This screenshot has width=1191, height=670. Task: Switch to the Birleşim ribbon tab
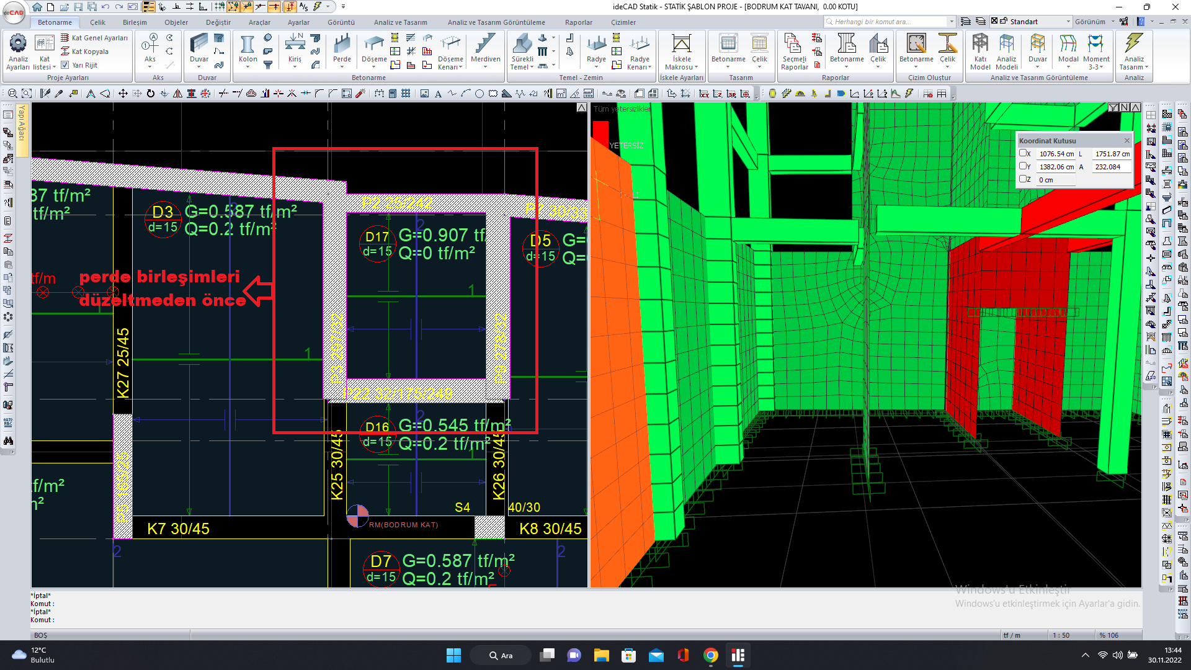pos(135,22)
